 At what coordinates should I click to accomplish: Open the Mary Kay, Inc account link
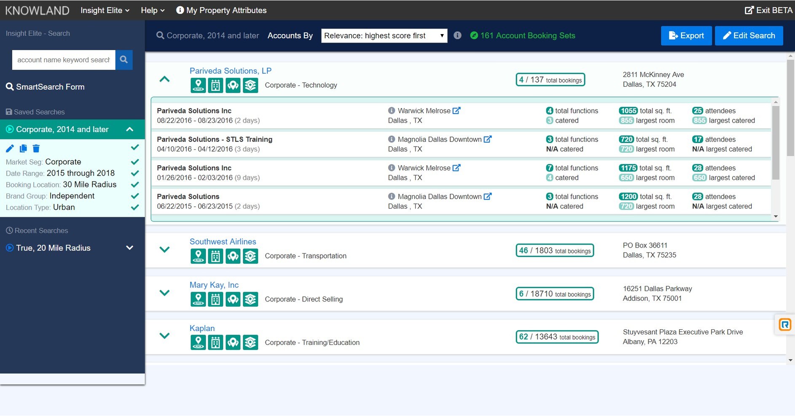[214, 285]
